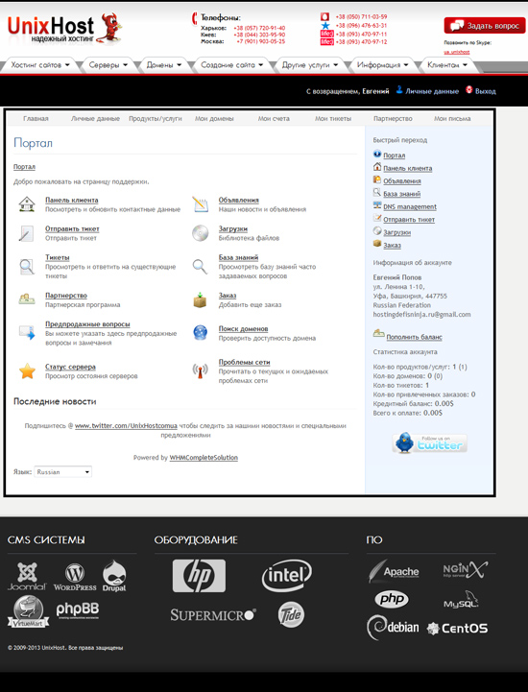Follow the Пополнить баланс link
Image resolution: width=528 pixels, height=692 pixels.
414,337
